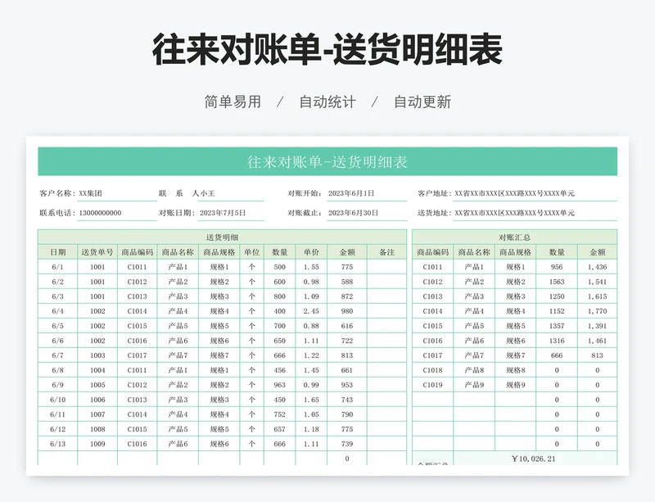Click the main heading 往来对账单-送货明细表
This screenshot has height=502, width=655.
[x=327, y=50]
